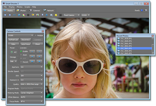This screenshot has height=106, width=156.
Task: Select the highlighted DSC_0043.JPG entry
Action: point(134,48)
